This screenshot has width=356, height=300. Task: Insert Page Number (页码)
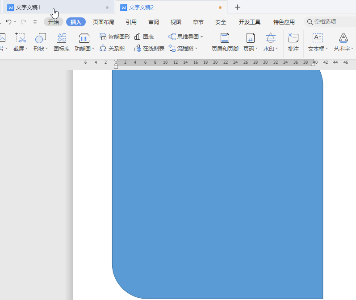251,42
